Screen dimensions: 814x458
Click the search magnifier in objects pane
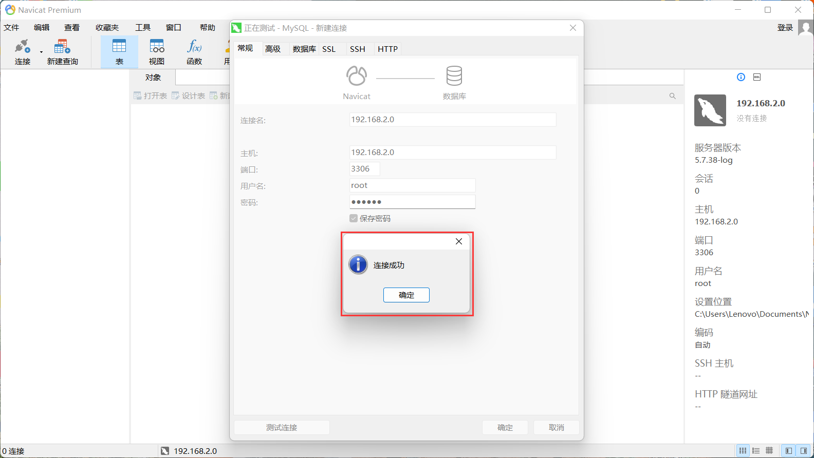(x=673, y=96)
